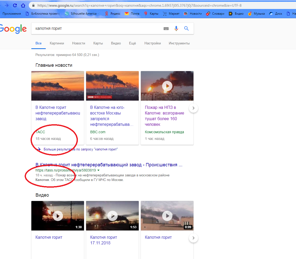296x259 pixels.
Task: Play the Комсомольская правда news video
Action: pyautogui.click(x=167, y=86)
